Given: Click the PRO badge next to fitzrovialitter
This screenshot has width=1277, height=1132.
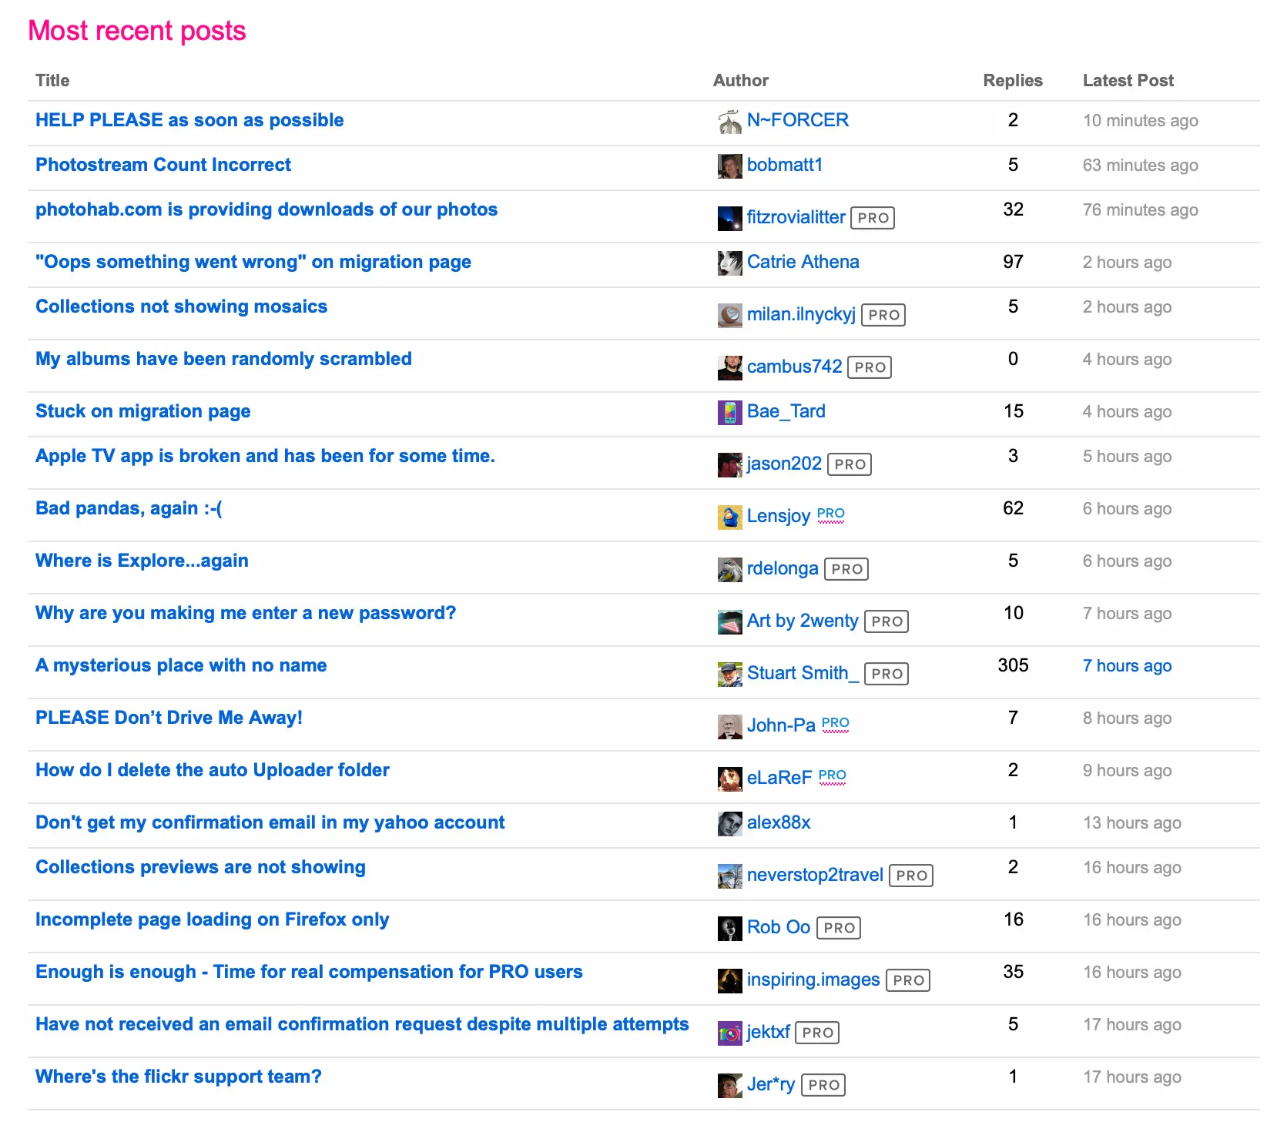Looking at the screenshot, I should [x=873, y=218].
